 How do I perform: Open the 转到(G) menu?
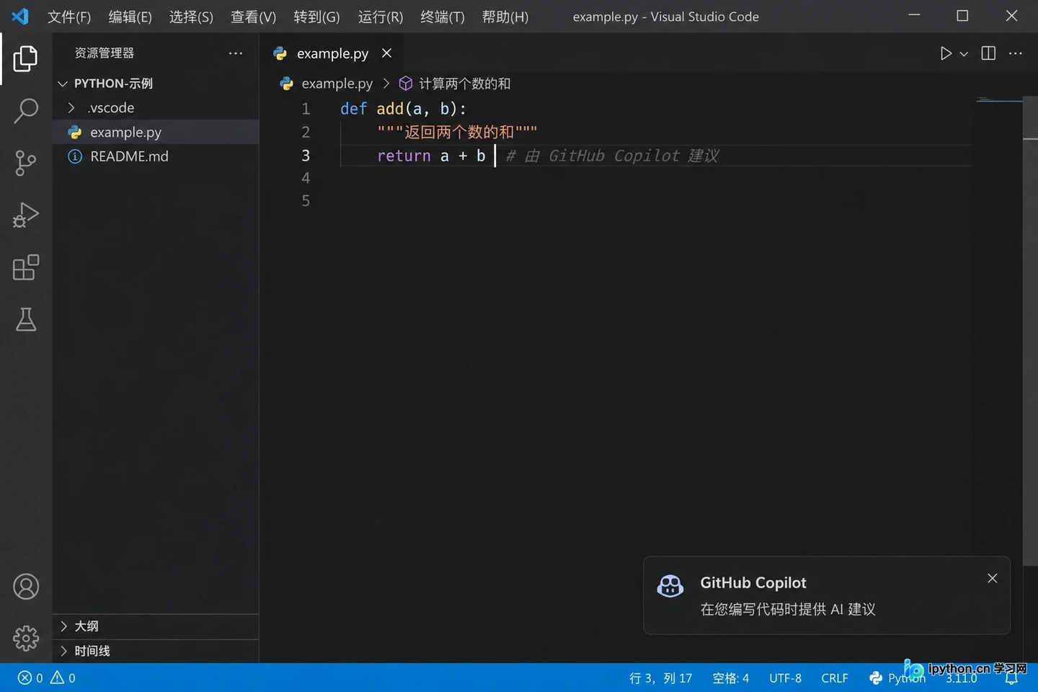[x=316, y=17]
